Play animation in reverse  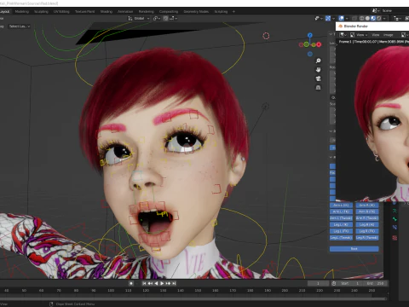point(156,283)
